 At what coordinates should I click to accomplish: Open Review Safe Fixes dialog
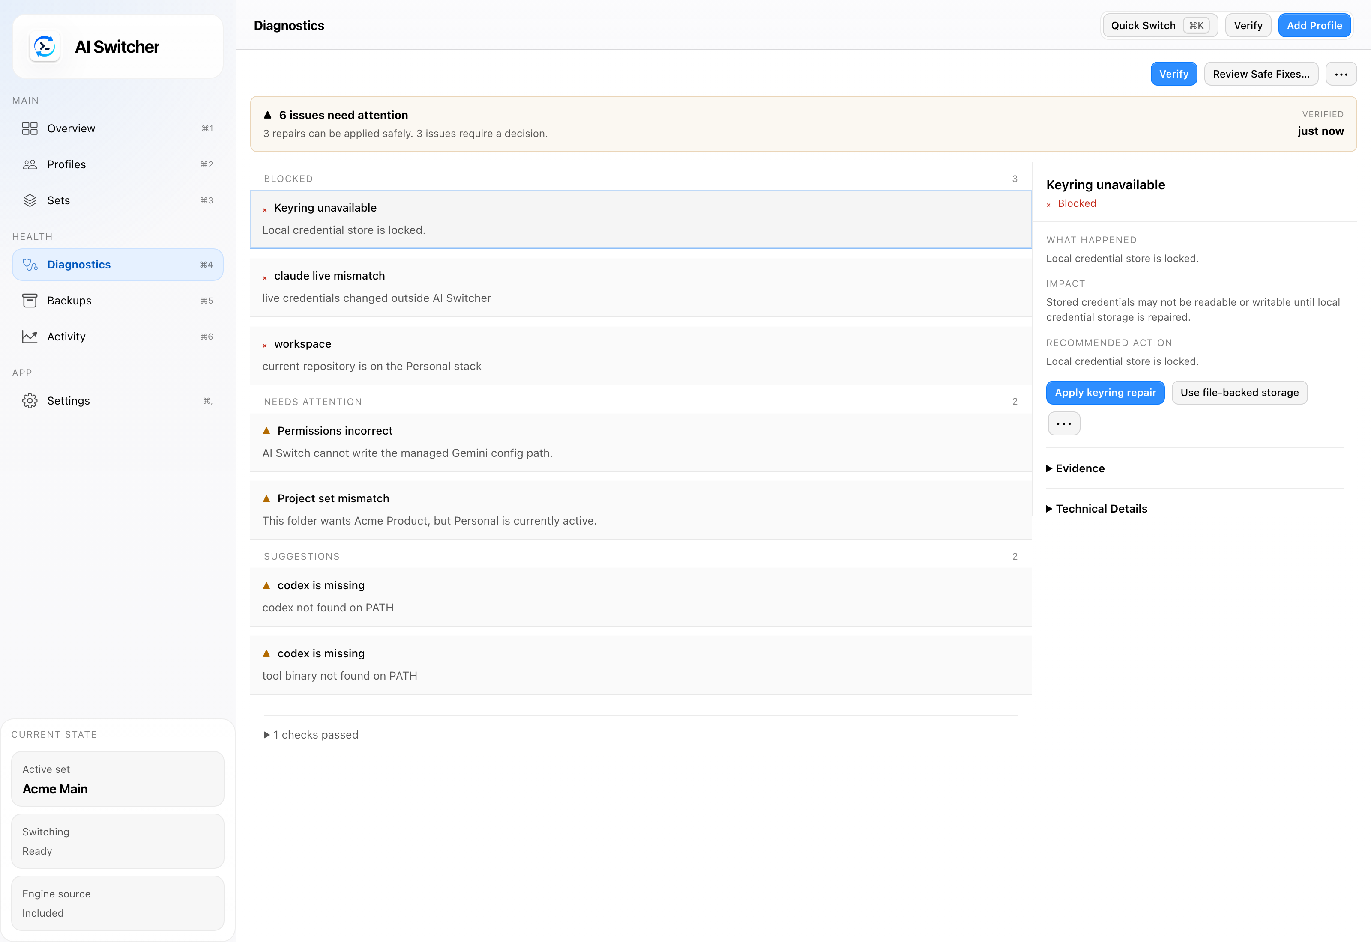tap(1260, 74)
